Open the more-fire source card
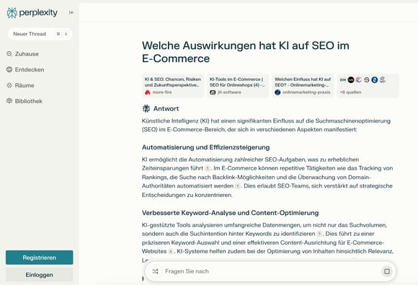Viewport: 418px width, 285px height. point(173,86)
